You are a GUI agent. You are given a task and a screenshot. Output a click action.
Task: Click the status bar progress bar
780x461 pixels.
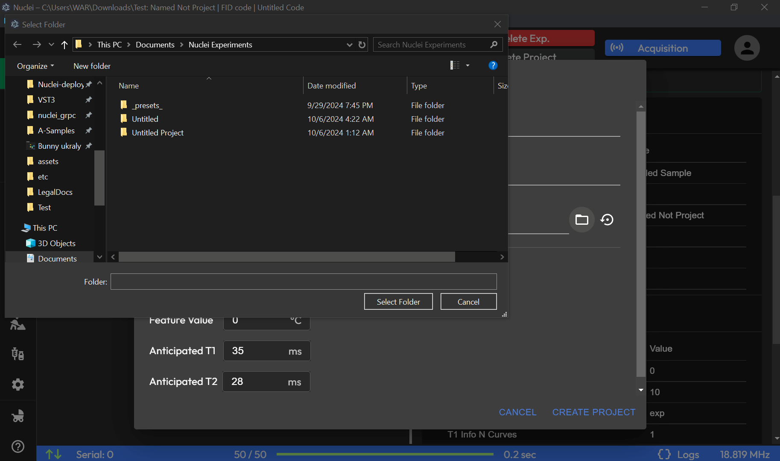click(x=385, y=454)
